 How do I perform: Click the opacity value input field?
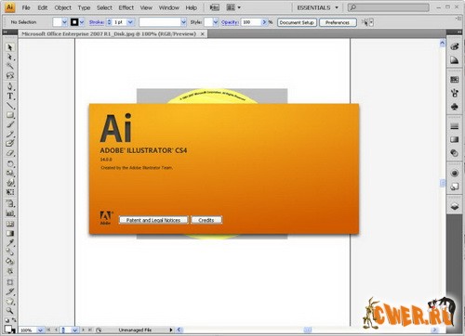pos(251,22)
